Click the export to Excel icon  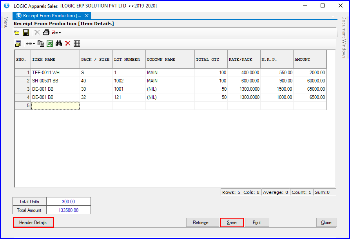(x=50, y=44)
